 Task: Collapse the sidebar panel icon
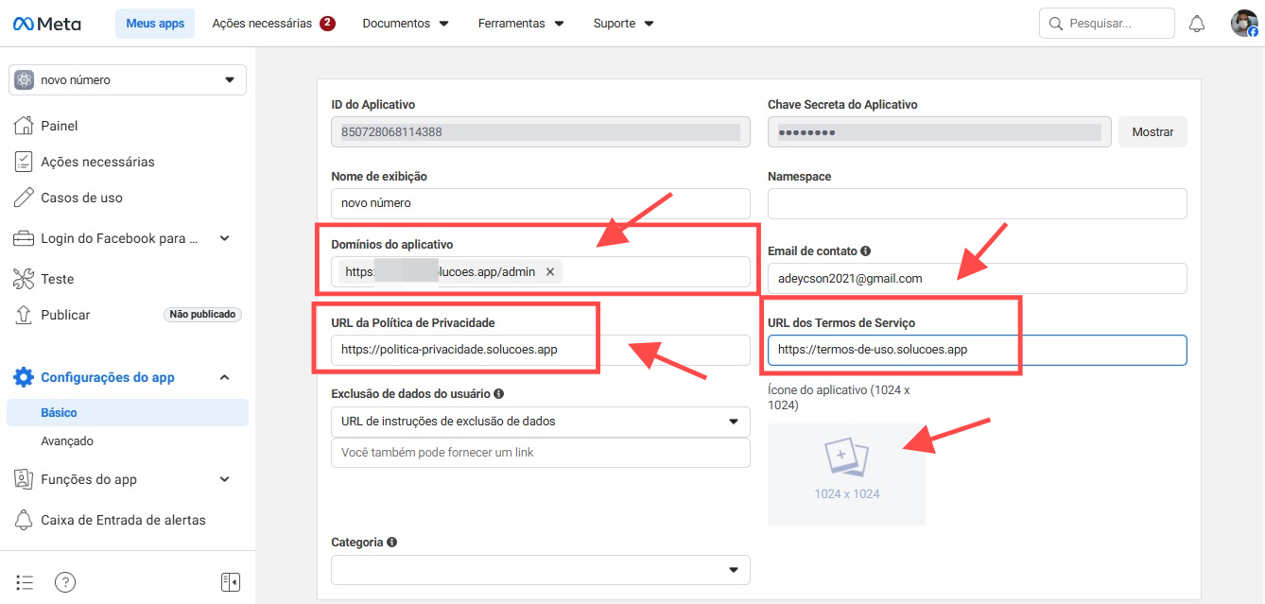(230, 581)
